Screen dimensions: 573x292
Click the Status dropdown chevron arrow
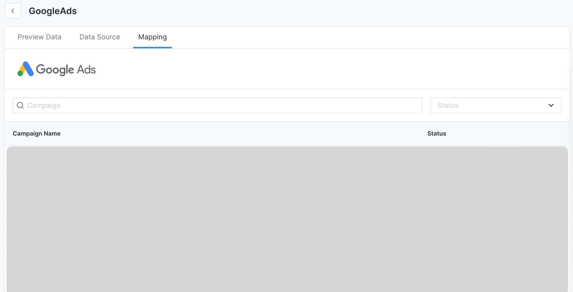pyautogui.click(x=551, y=105)
